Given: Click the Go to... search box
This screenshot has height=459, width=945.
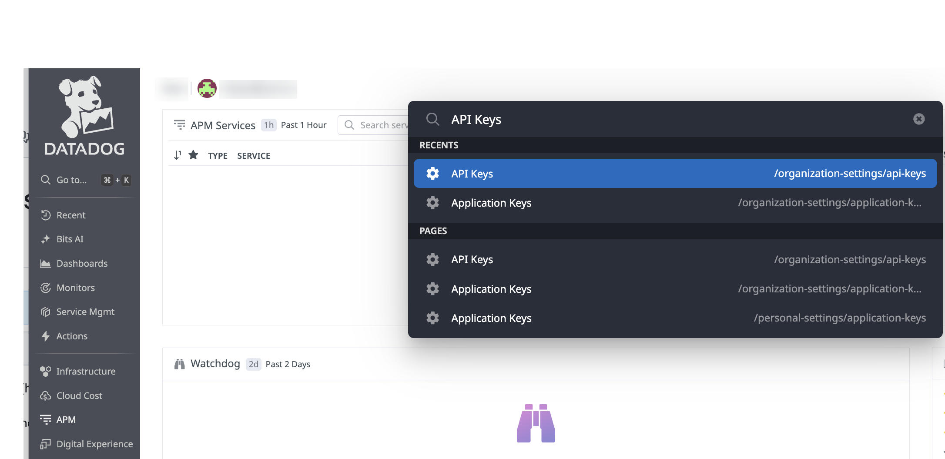Looking at the screenshot, I should click(85, 180).
